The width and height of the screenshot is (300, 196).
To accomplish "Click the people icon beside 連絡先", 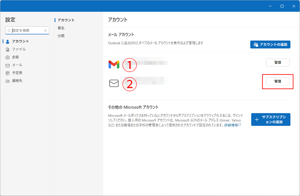I will (7, 81).
